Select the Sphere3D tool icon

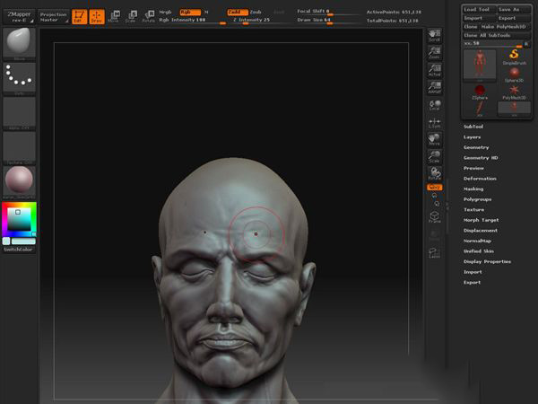pyautogui.click(x=514, y=75)
